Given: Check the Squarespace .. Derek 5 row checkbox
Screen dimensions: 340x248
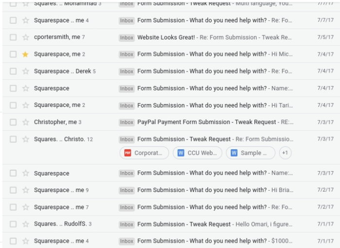Looking at the screenshot, I should tap(13, 71).
